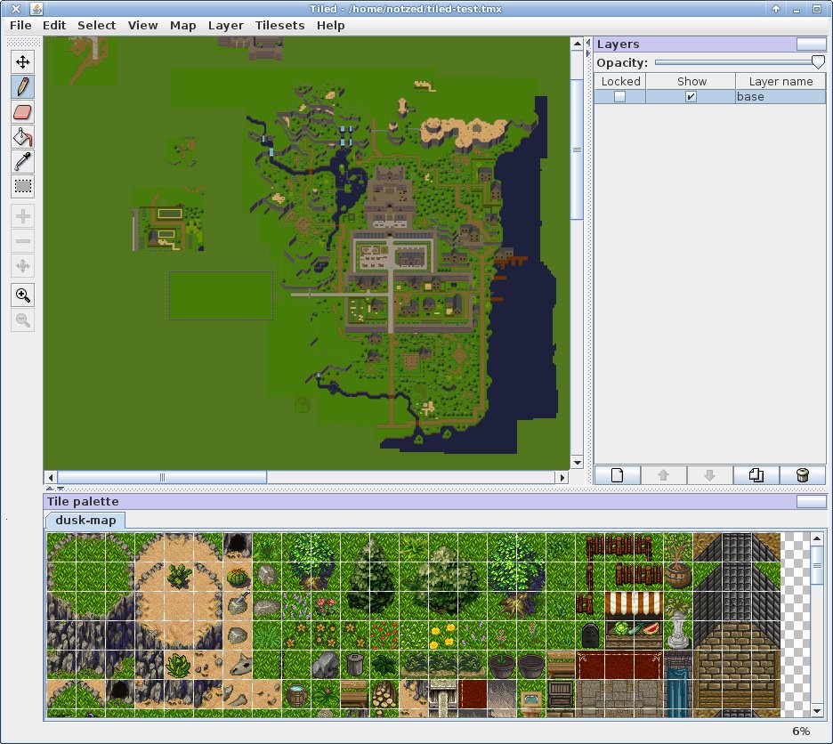Click the map scrollbar's left arrow

pos(51,477)
